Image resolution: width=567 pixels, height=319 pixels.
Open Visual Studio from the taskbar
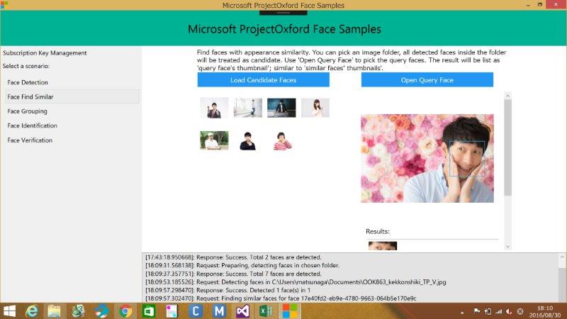point(242,311)
